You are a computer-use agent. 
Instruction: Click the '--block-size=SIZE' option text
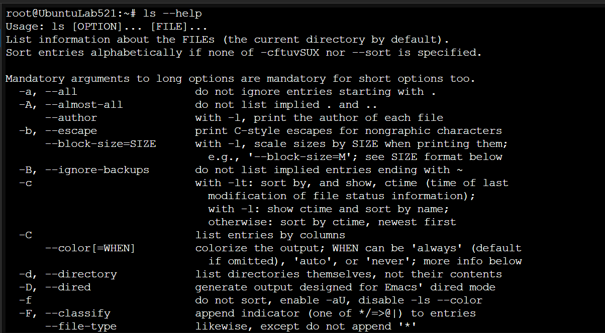100,144
